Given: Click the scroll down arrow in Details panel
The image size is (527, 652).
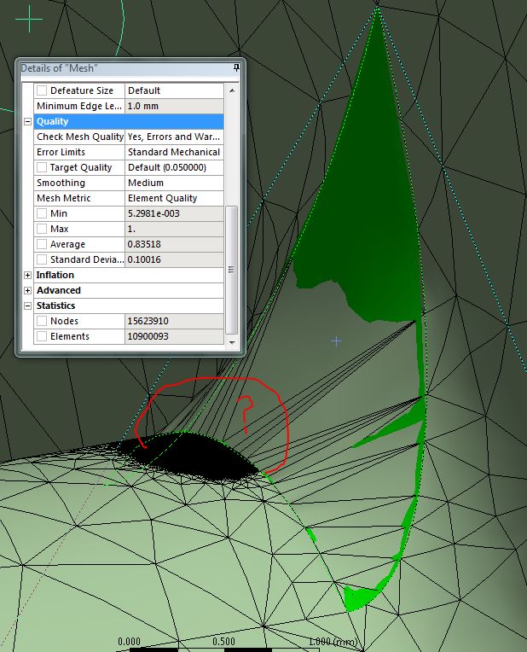Looking at the screenshot, I should tap(232, 343).
